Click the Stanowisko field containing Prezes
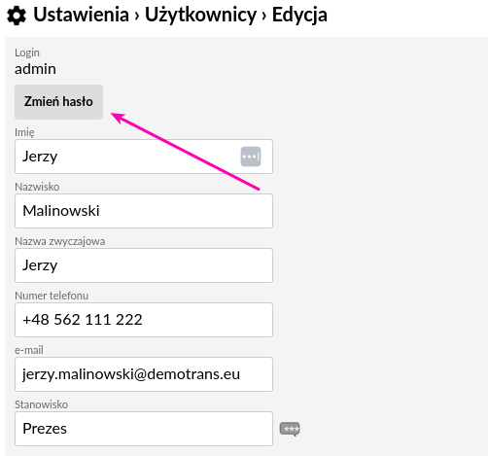Viewport: 488px width, 456px height. pos(144,429)
